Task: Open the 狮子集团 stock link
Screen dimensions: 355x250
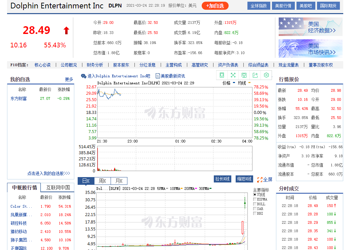Action: point(21,240)
